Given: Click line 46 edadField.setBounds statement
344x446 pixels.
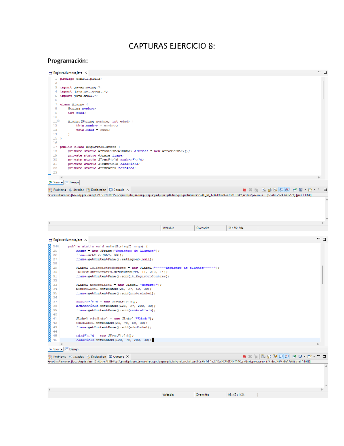Looking at the screenshot, I should tap(113, 339).
